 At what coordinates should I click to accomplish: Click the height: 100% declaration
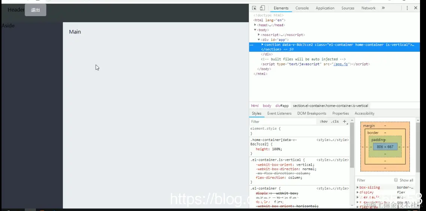click(x=269, y=149)
